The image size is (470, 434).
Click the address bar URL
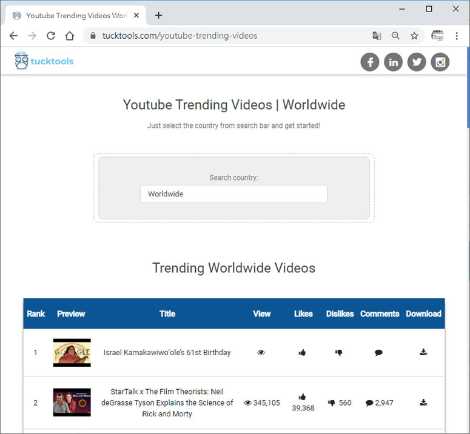(x=180, y=36)
